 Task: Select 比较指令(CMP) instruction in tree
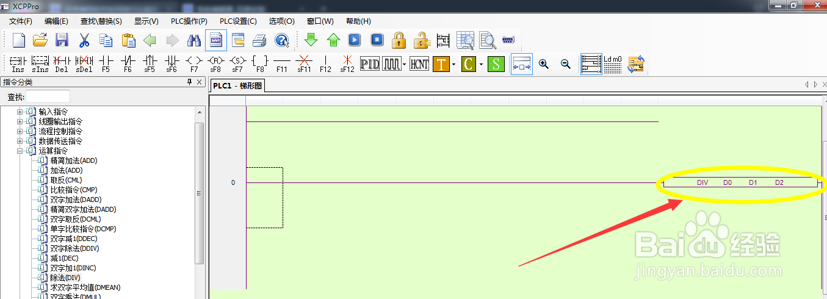coord(74,190)
